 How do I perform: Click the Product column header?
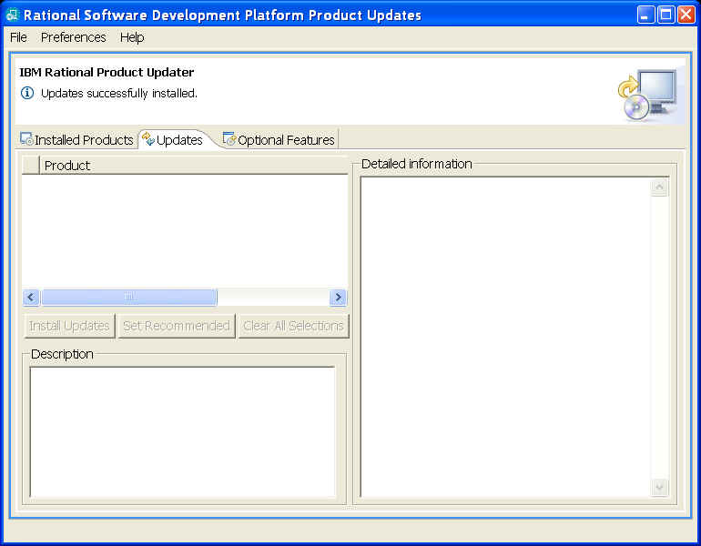tap(194, 166)
